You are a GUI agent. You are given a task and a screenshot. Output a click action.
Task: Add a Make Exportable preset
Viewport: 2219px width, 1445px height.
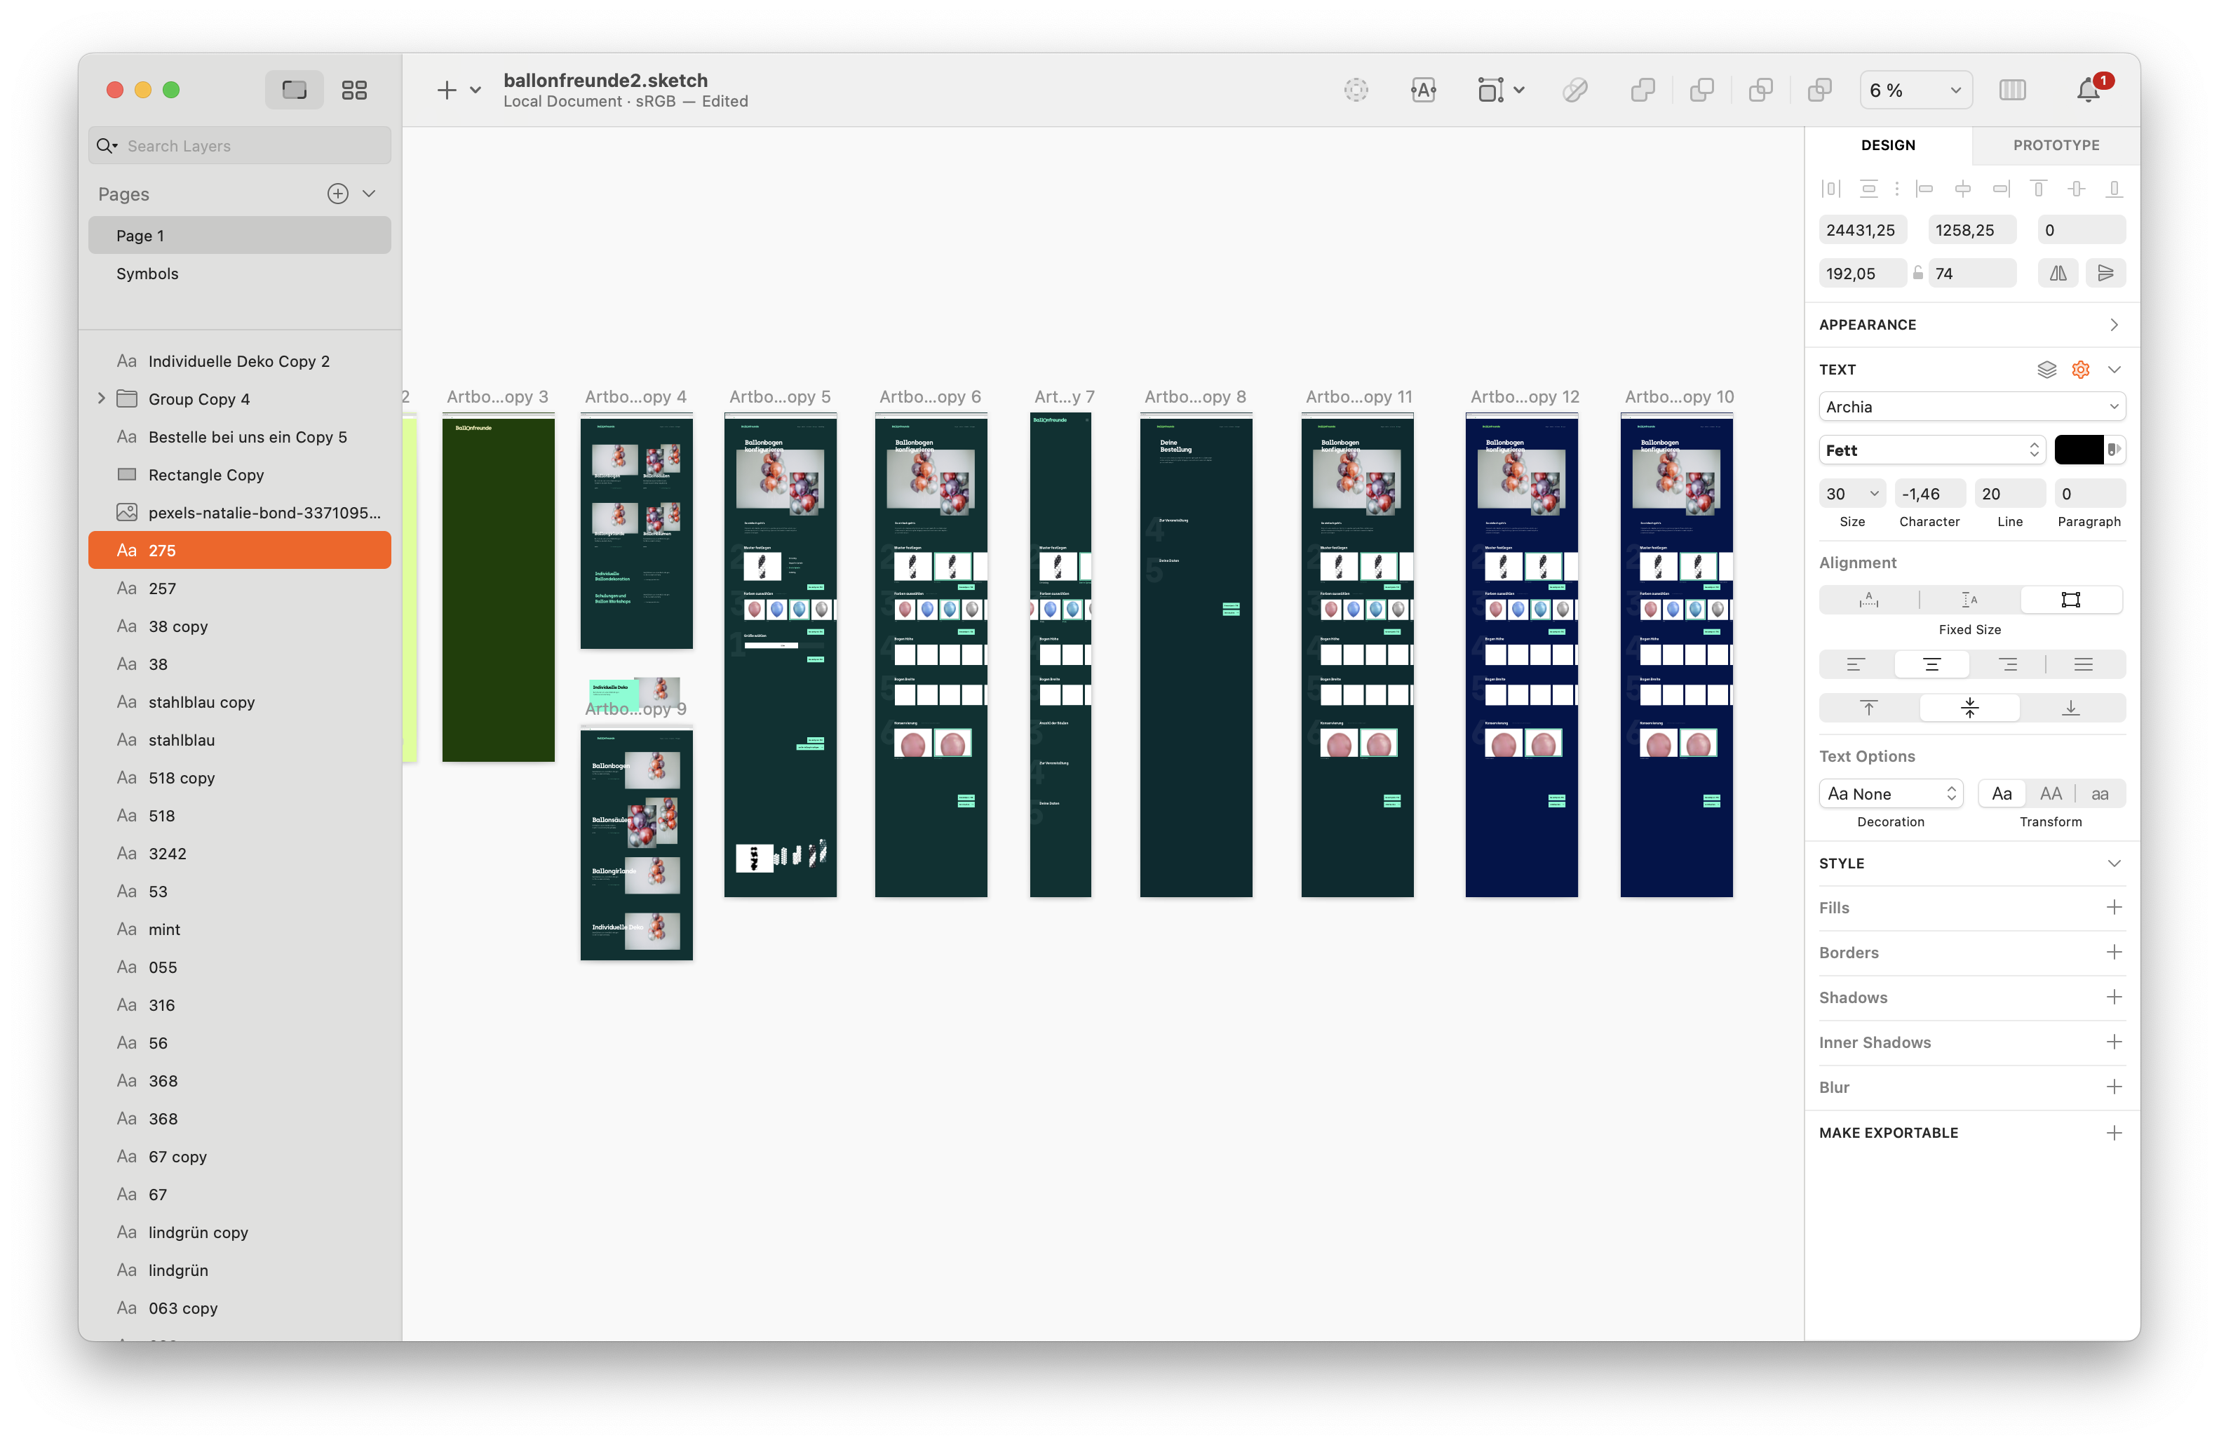point(2114,1133)
